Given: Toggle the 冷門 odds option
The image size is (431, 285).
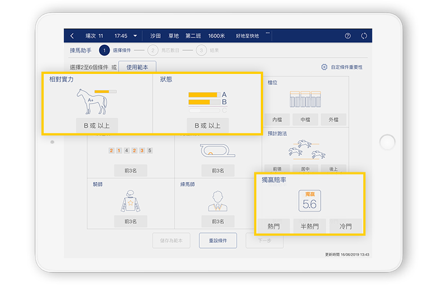Looking at the screenshot, I should click(345, 226).
